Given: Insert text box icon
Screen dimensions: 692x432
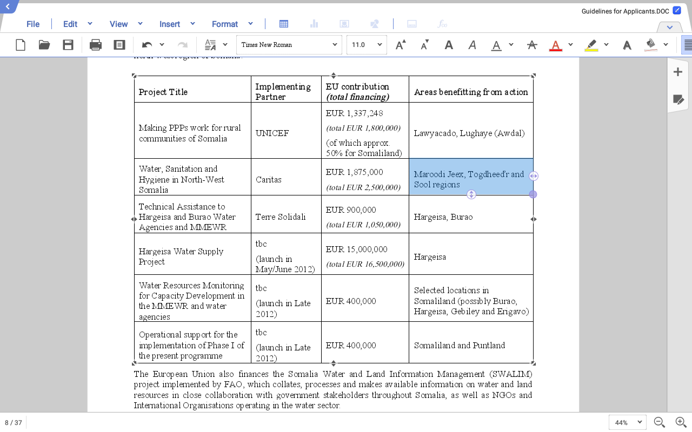Looking at the screenshot, I should (x=412, y=24).
